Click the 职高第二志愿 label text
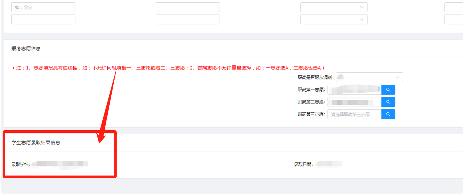The width and height of the screenshot is (463, 195). [x=311, y=102]
